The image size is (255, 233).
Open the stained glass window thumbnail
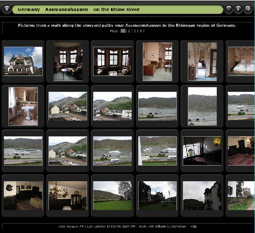click(x=202, y=151)
